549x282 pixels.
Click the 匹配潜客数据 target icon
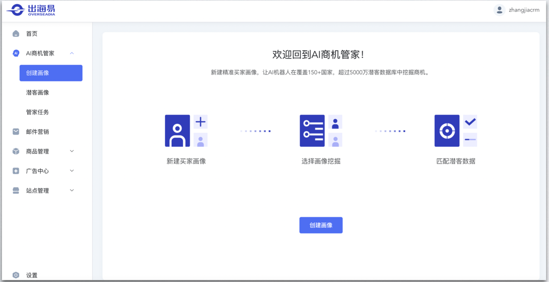click(x=446, y=130)
